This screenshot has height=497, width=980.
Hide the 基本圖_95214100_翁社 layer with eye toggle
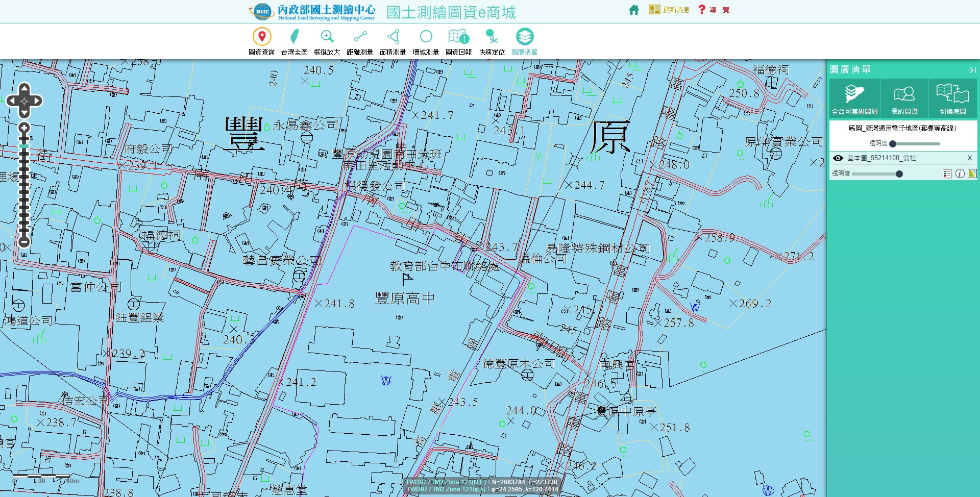coord(838,158)
